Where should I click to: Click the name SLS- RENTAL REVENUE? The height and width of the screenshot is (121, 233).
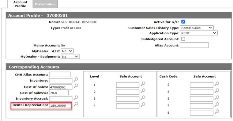[79, 22]
